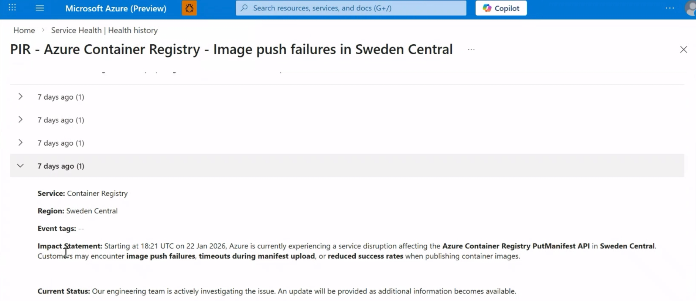Open the user account avatar
Viewport: 696px width, 301px height.
690,8
